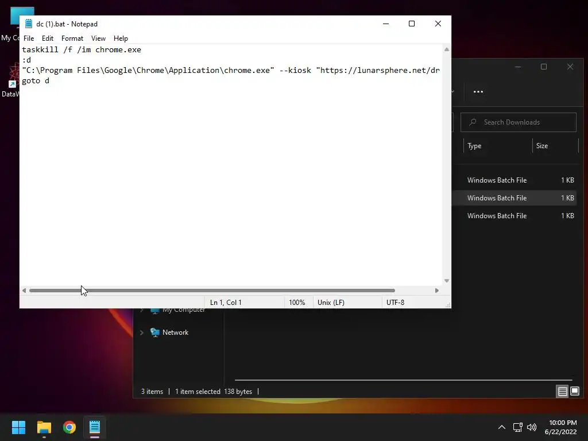Click the scroll right arrow in Notepad
This screenshot has height=441, width=588.
click(x=437, y=291)
